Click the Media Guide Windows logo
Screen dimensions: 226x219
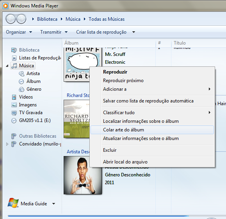tap(13, 203)
